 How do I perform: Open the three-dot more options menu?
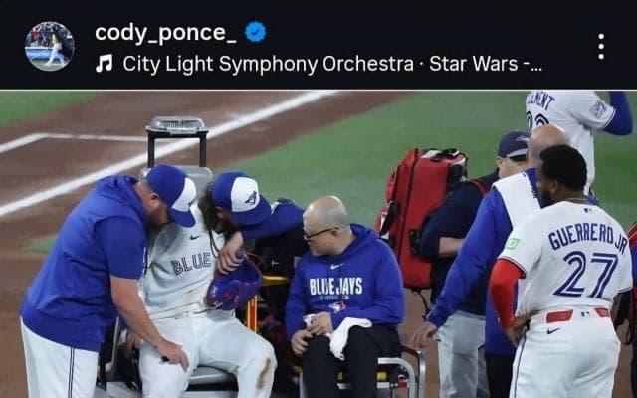[601, 47]
